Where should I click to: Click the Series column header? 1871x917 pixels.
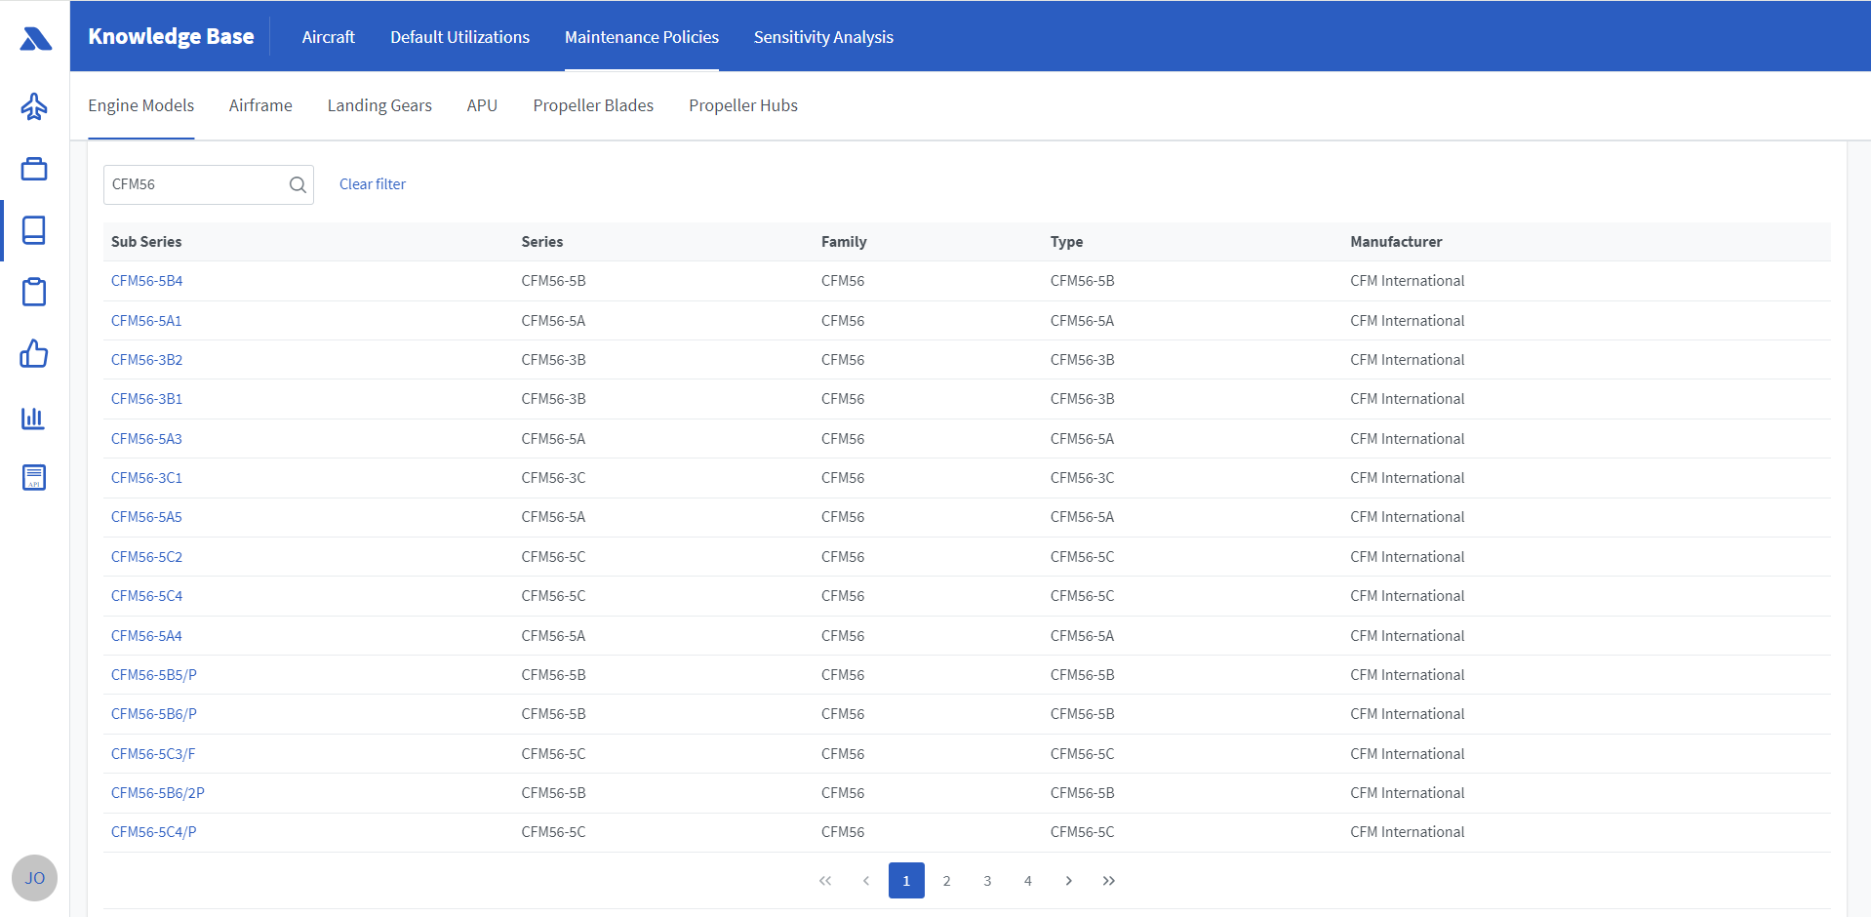pos(542,242)
